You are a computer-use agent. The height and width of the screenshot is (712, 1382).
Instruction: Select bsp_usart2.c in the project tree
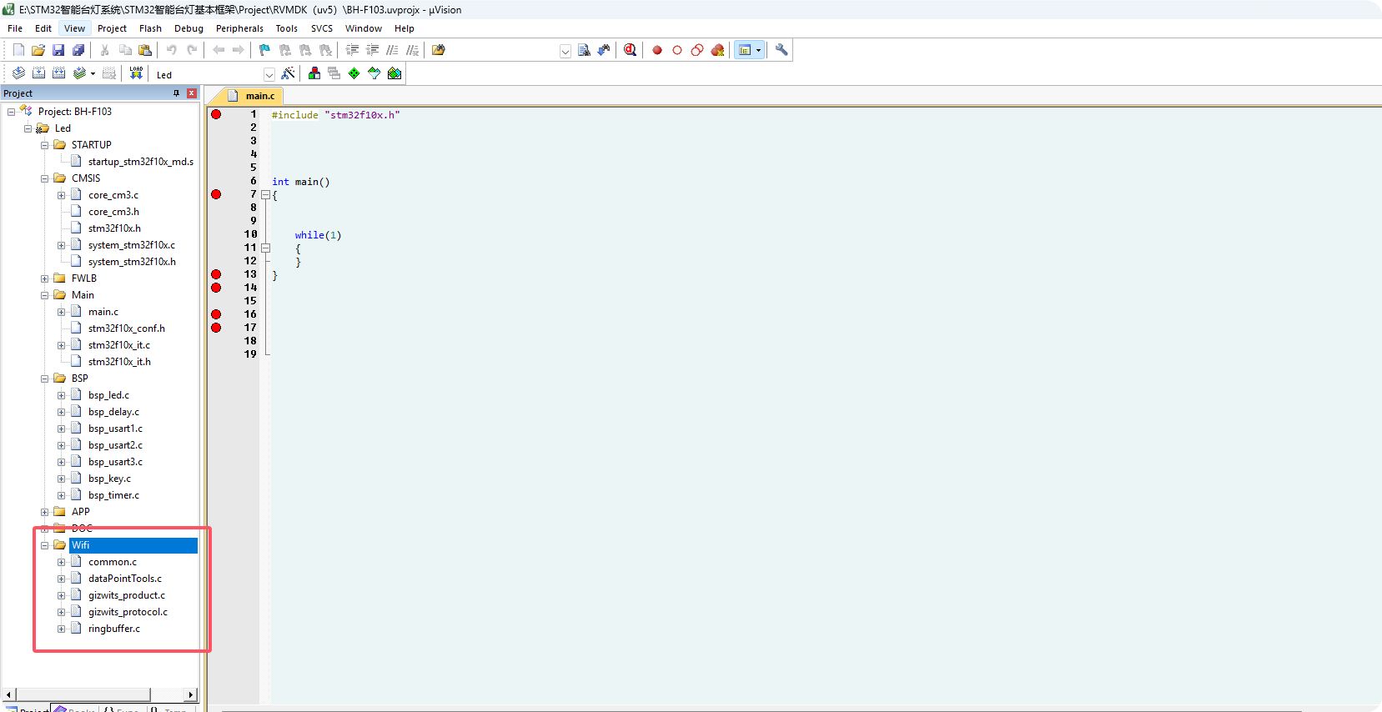[115, 445]
